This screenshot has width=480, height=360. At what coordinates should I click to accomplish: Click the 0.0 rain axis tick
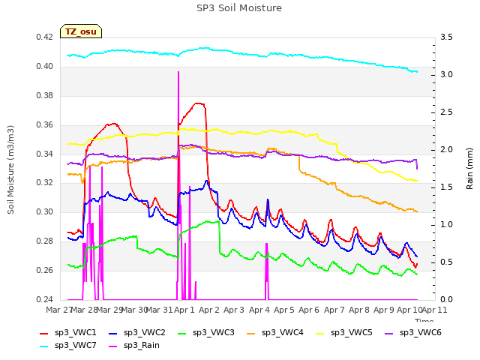pos(447,300)
